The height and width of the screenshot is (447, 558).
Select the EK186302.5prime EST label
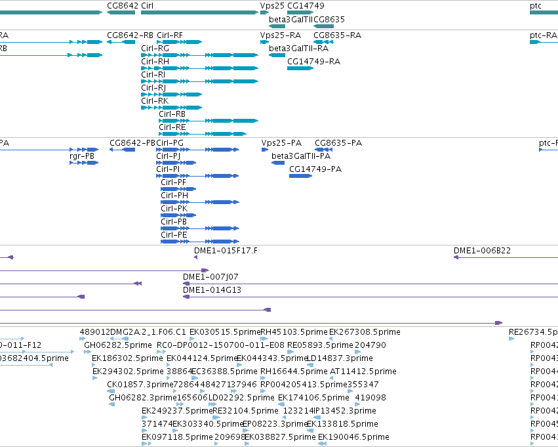(x=127, y=358)
